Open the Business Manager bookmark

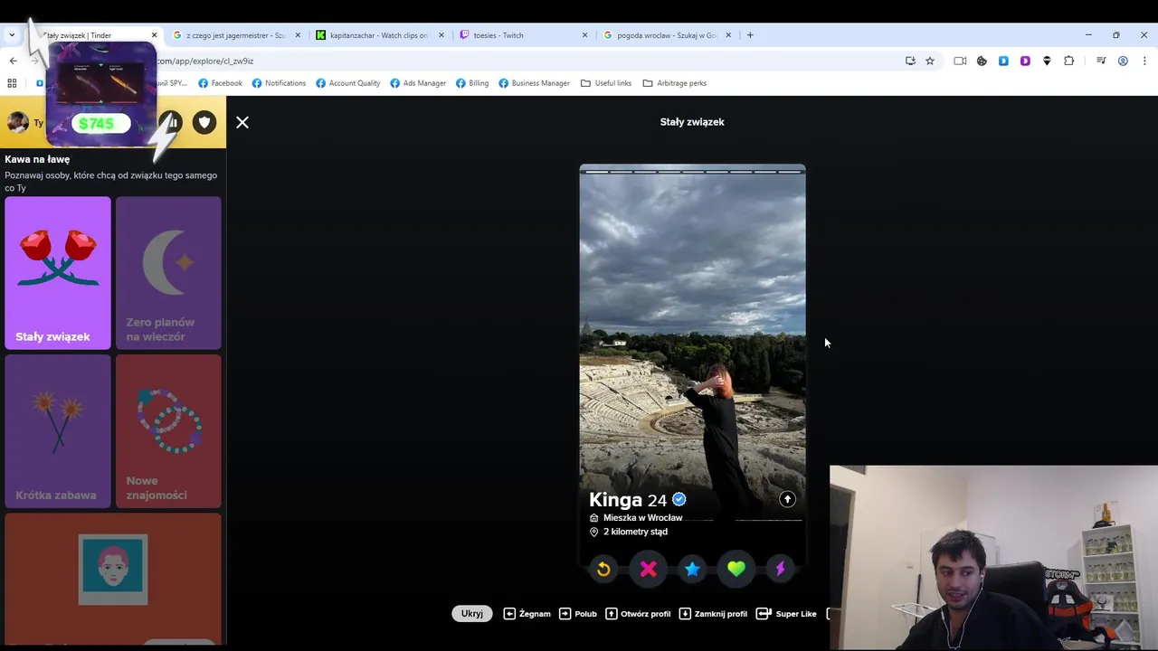click(534, 83)
